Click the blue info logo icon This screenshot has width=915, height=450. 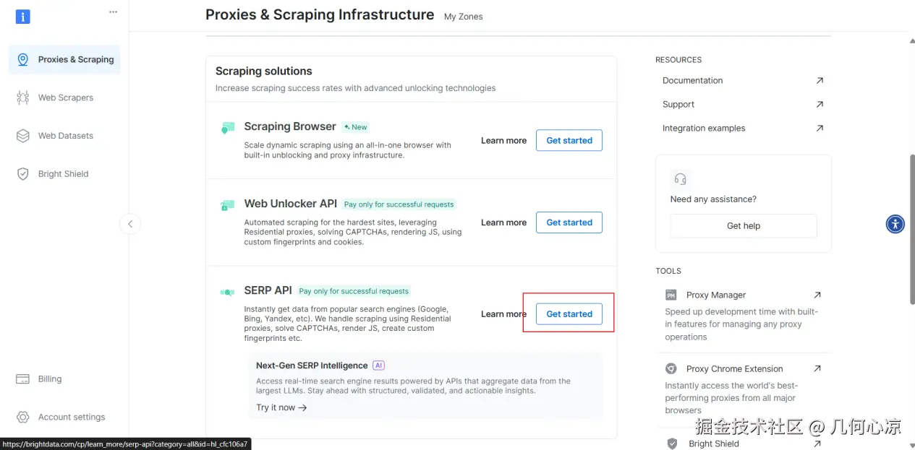[23, 16]
